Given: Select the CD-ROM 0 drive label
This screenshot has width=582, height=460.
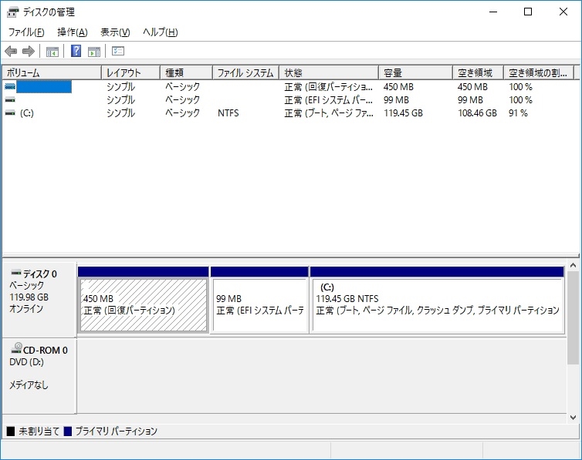Looking at the screenshot, I should click(46, 350).
